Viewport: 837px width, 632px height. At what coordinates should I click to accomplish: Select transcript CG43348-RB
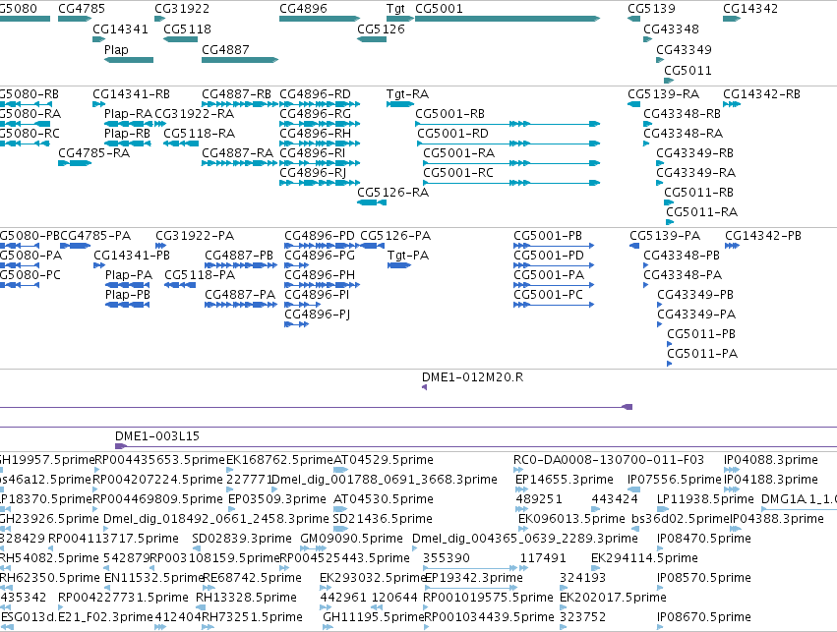click(647, 124)
